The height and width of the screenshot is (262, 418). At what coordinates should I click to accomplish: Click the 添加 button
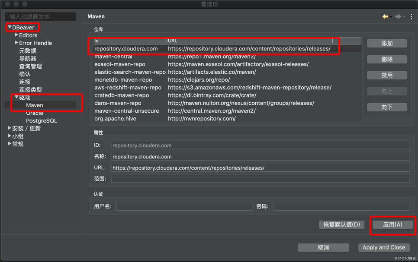click(x=387, y=43)
